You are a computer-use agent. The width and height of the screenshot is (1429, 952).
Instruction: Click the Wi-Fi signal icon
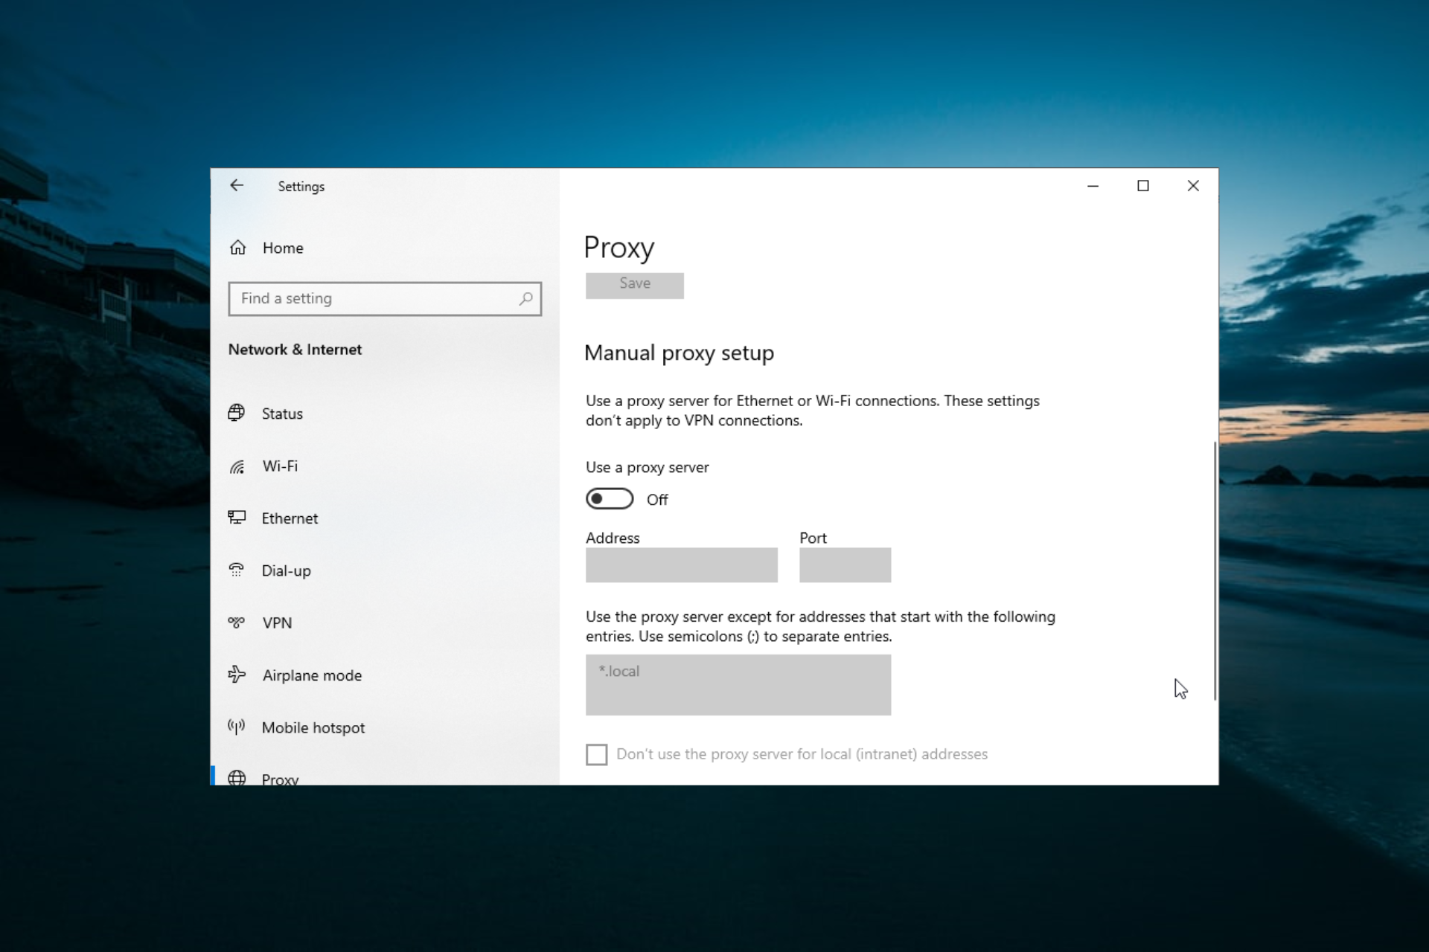[x=237, y=466]
